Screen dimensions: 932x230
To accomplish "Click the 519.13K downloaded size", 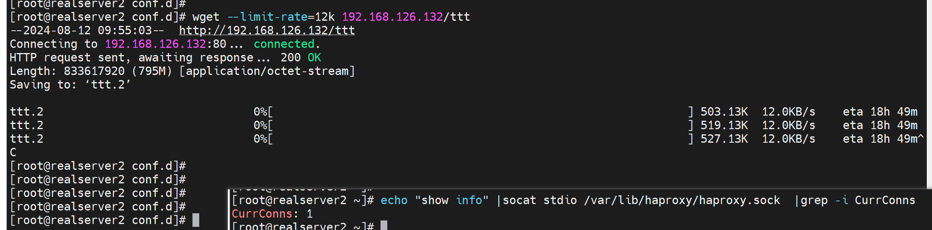I will pos(724,126).
